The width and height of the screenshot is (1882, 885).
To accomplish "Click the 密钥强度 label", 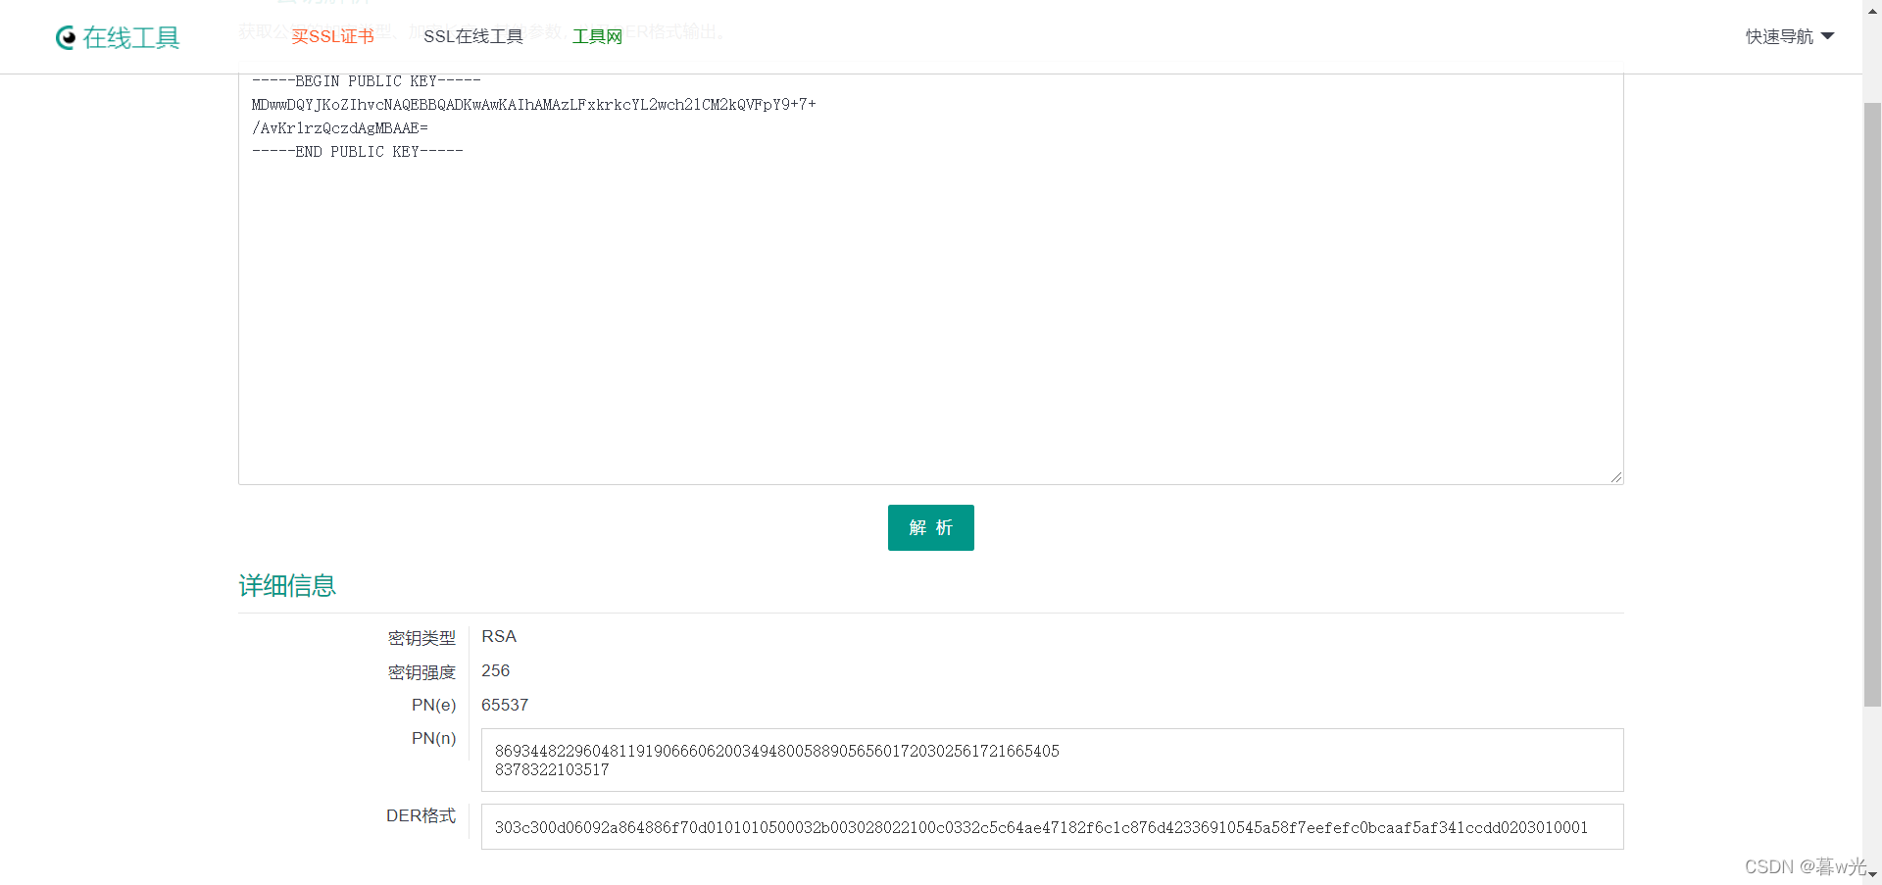I will tap(421, 672).
